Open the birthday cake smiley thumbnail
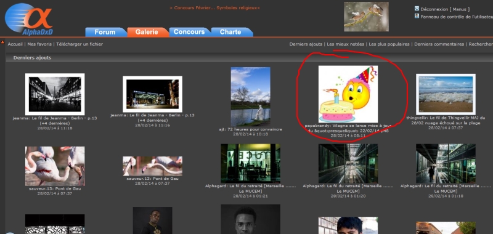 click(x=348, y=94)
